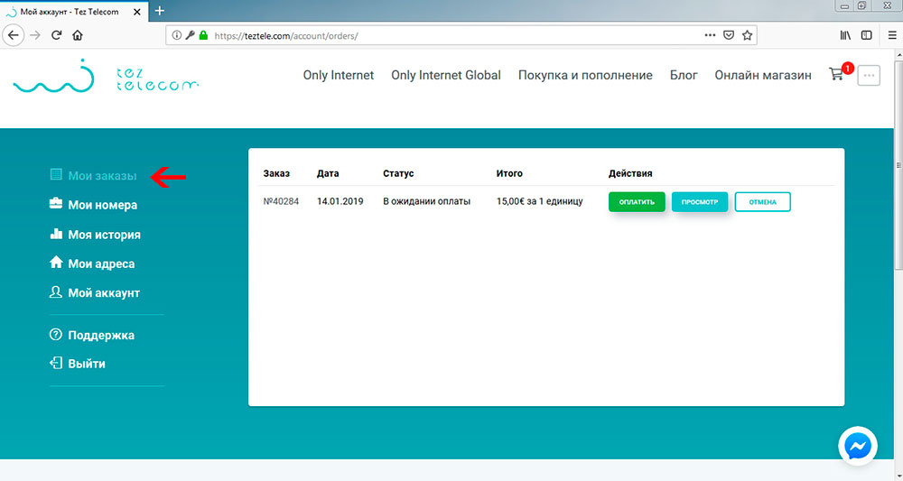Click the browser Back arrow button
Screen dimensions: 903x481
(x=14, y=36)
